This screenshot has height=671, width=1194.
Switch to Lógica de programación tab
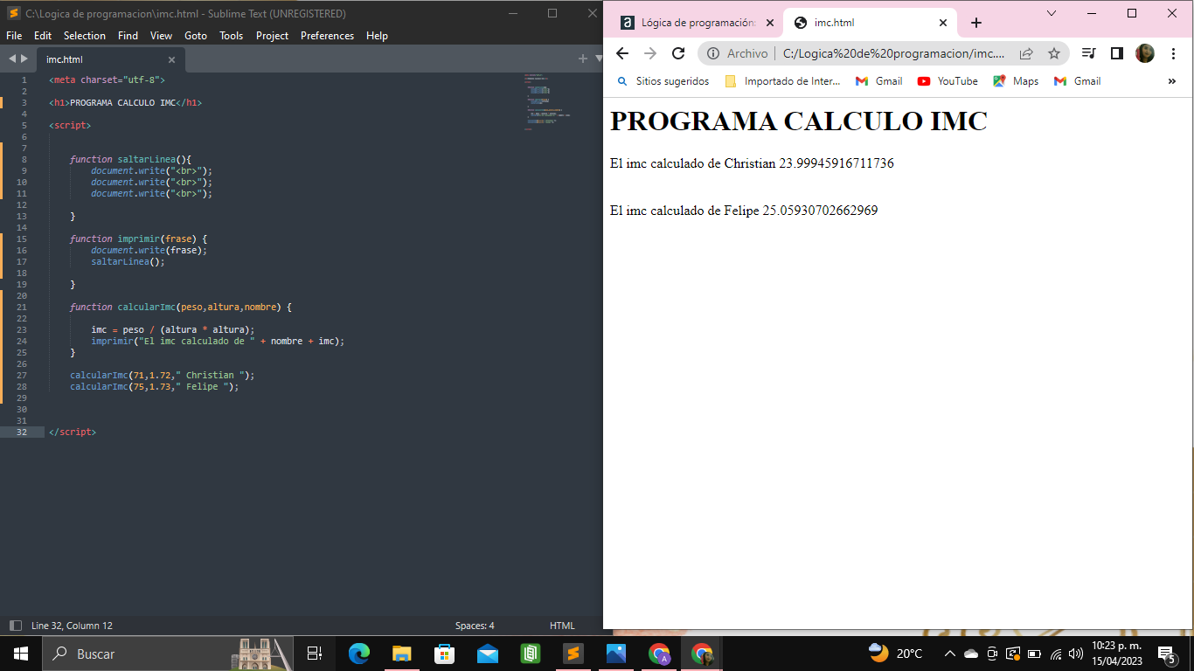tap(696, 24)
